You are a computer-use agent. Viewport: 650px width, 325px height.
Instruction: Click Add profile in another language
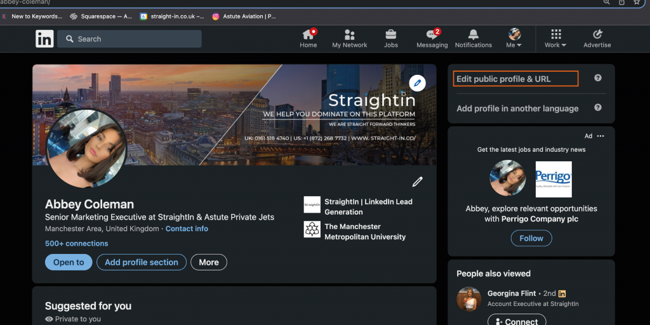517,108
